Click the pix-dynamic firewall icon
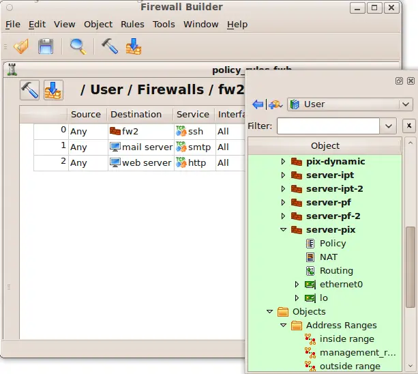418x374 pixels. [x=297, y=162]
